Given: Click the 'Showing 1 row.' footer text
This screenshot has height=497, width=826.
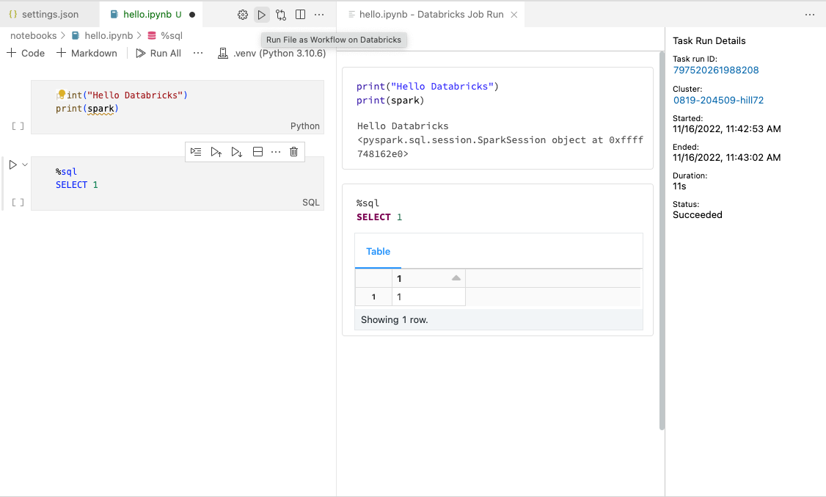Looking at the screenshot, I should [395, 320].
